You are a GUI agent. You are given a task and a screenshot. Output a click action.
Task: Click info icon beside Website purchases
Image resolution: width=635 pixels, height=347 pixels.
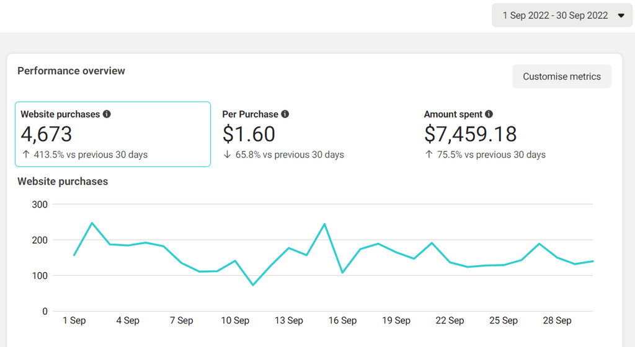[x=107, y=114]
